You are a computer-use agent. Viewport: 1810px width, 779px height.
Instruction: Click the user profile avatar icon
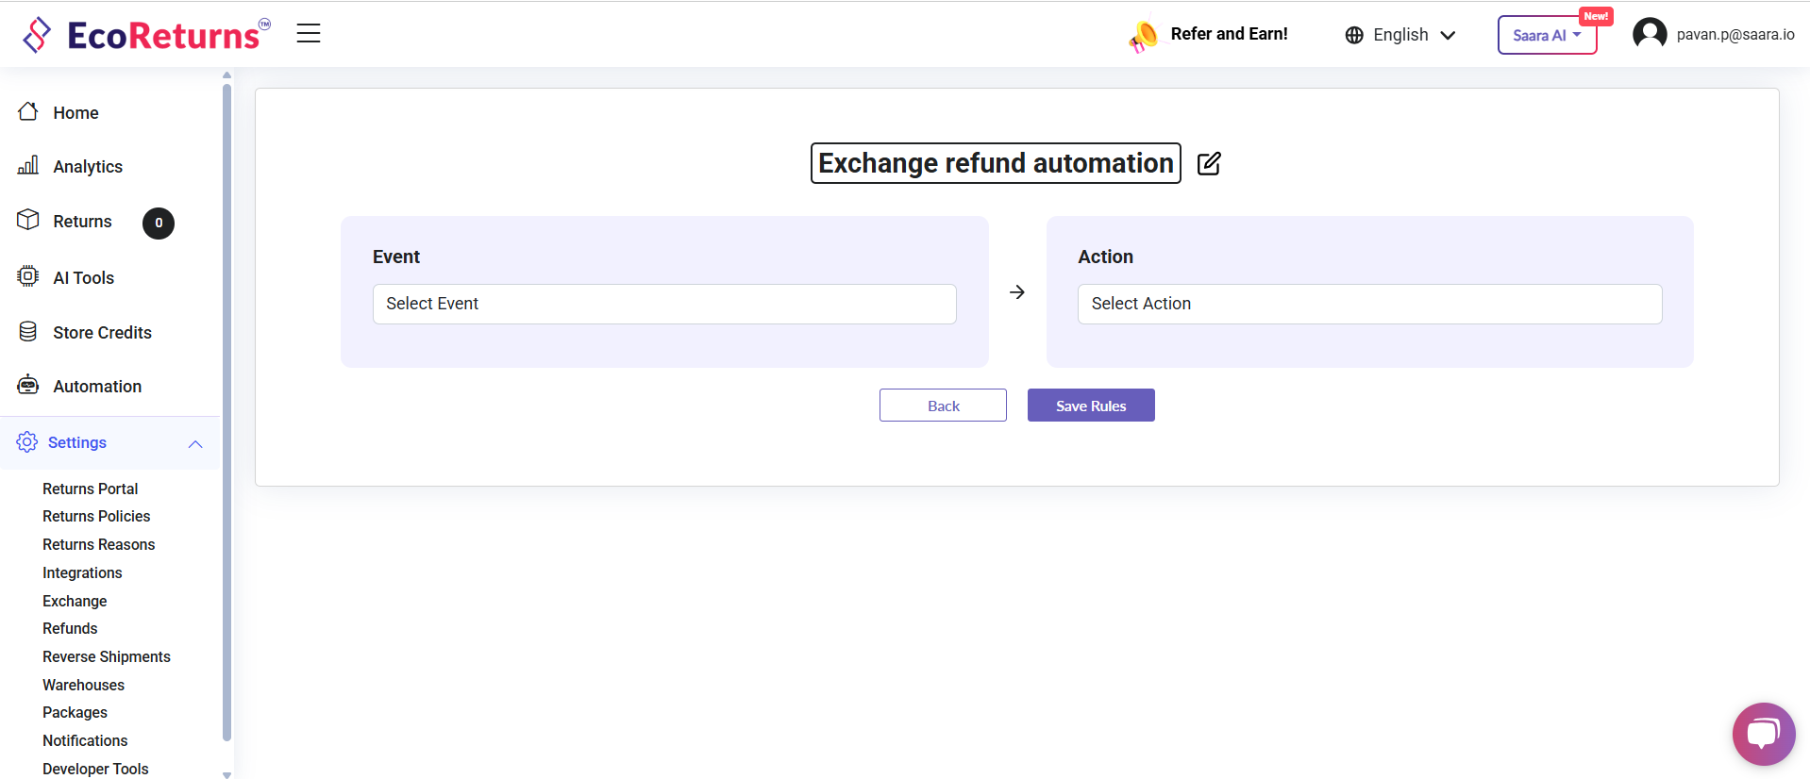click(1650, 35)
